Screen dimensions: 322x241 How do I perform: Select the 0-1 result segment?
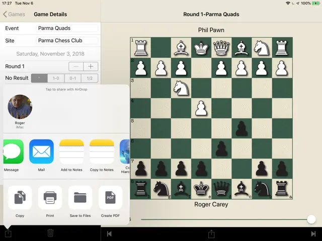coord(72,78)
